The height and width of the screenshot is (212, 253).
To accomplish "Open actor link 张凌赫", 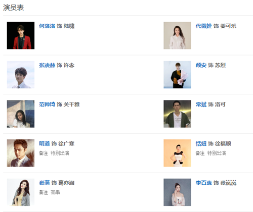I will pos(47,65).
